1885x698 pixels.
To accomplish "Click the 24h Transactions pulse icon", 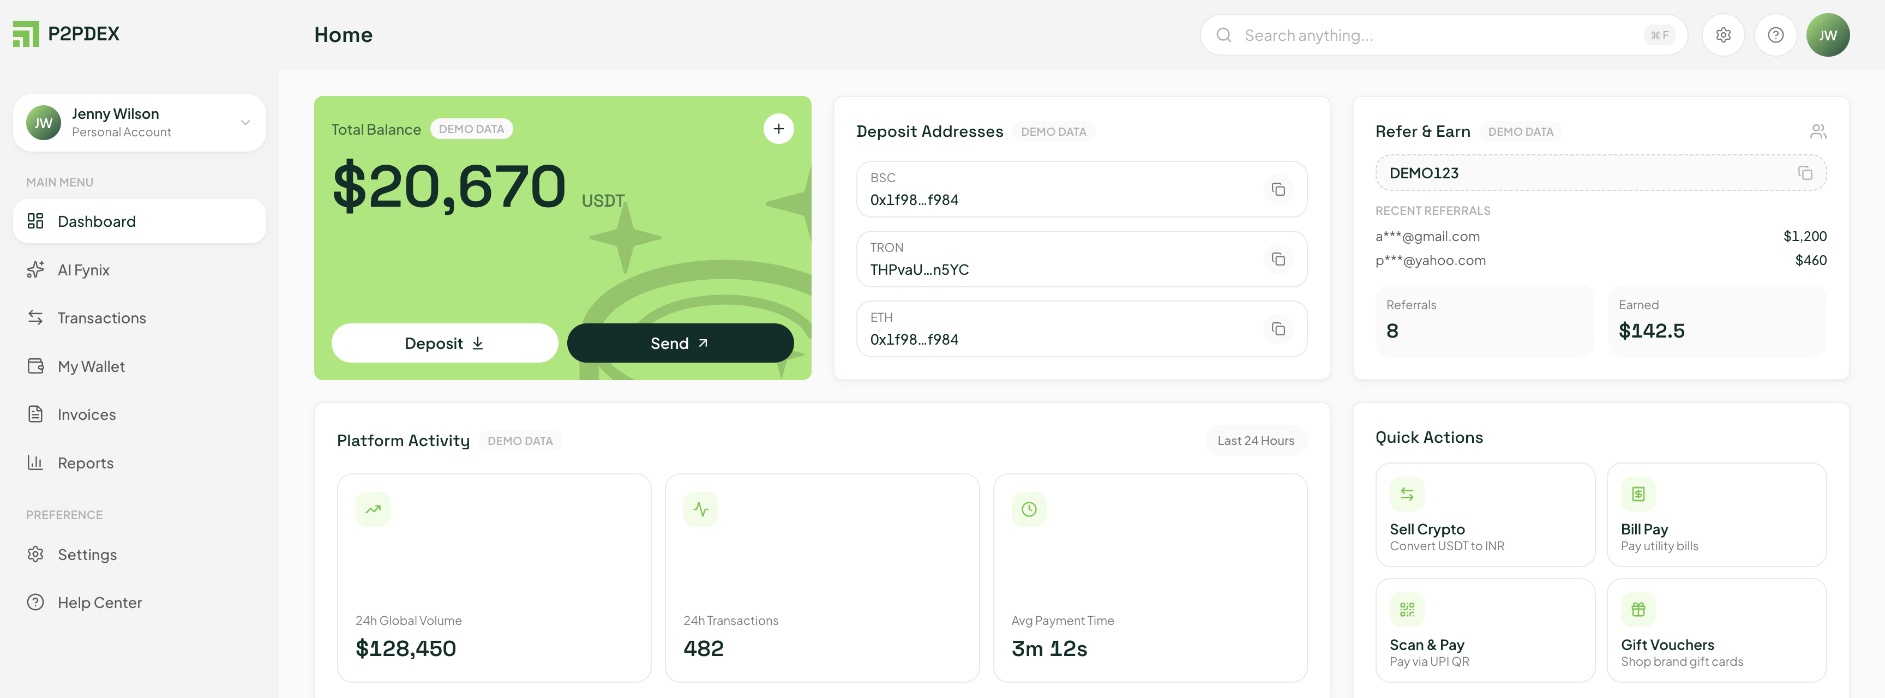I will tap(701, 509).
